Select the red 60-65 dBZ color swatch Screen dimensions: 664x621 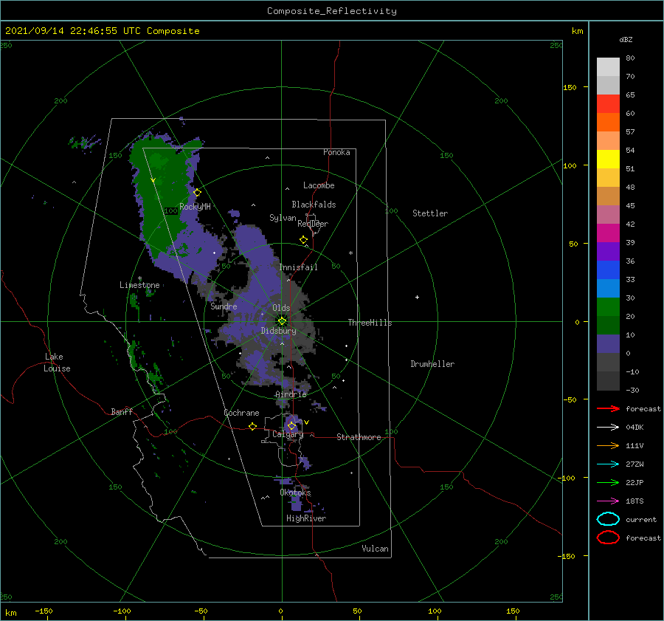coord(608,103)
